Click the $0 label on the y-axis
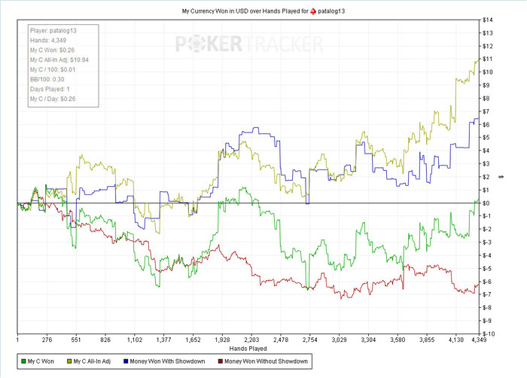The image size is (527, 378). 486,203
